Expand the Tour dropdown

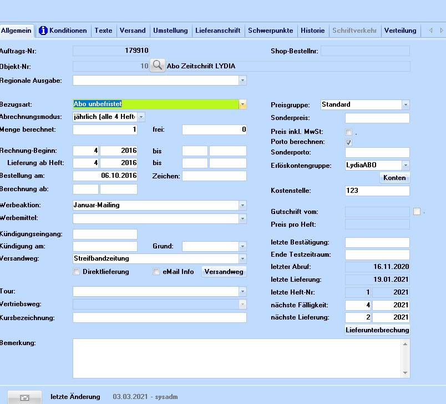(242, 291)
